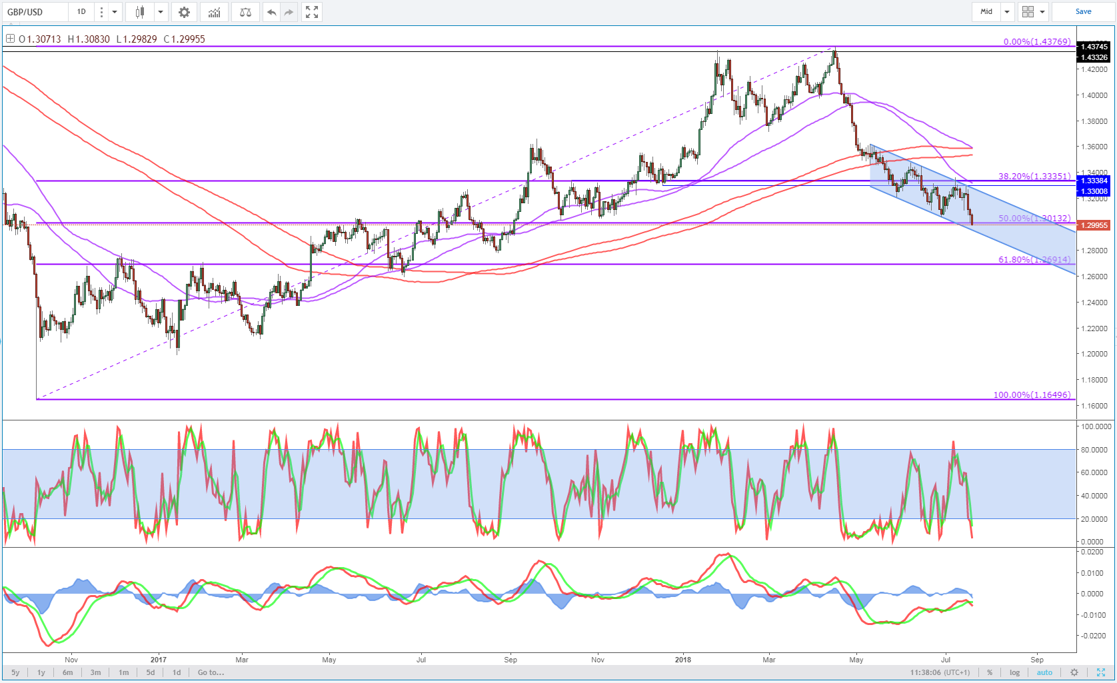The image size is (1117, 683).
Task: Select candlestick chart style
Action: point(140,12)
